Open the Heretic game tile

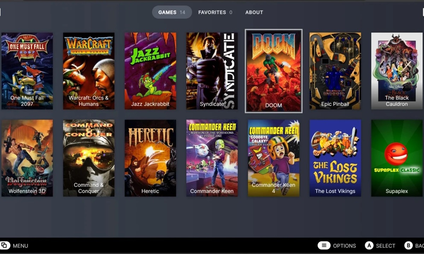point(150,158)
